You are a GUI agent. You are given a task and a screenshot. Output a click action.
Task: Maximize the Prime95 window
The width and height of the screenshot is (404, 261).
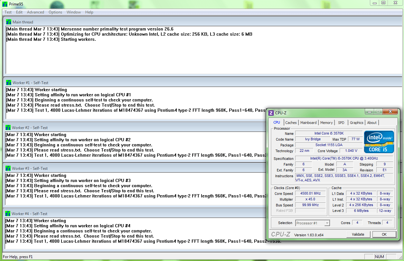pyautogui.click(x=383, y=3)
